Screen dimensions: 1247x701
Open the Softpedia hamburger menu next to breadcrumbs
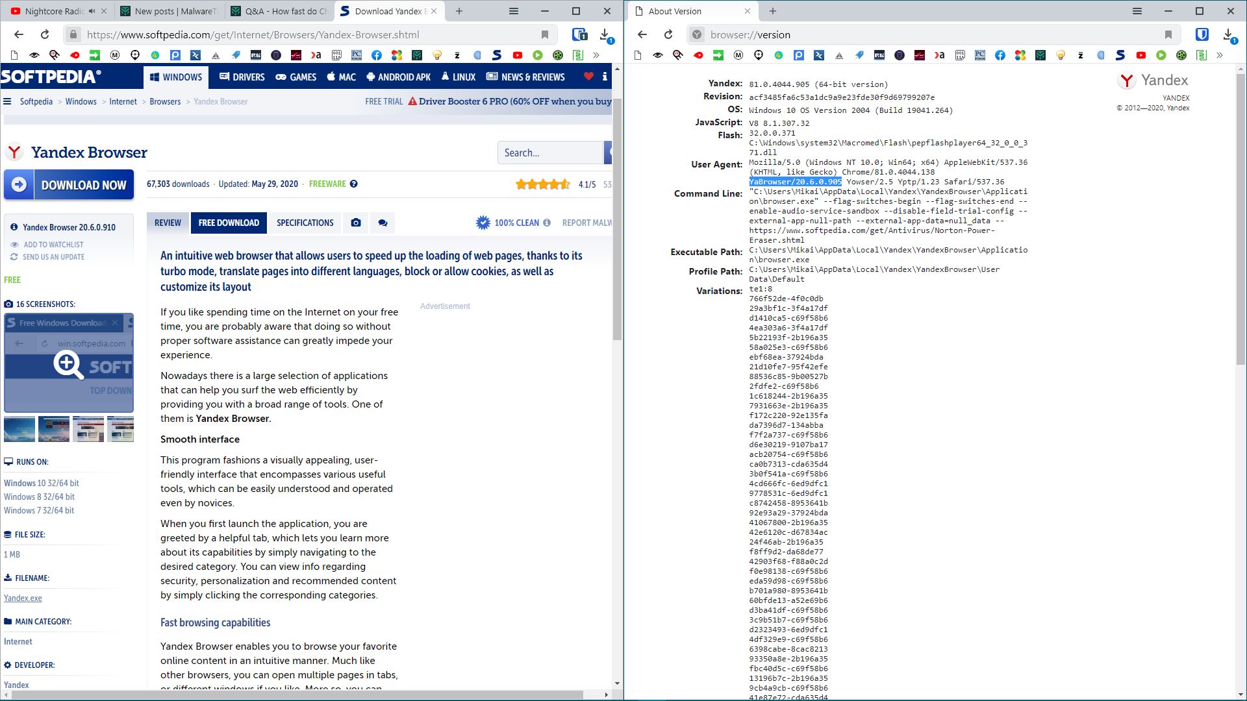coord(8,101)
